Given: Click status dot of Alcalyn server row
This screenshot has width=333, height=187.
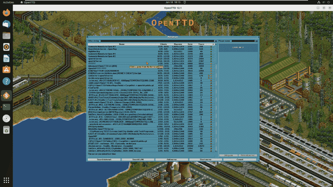Looking at the screenshot, I should [x=211, y=146].
